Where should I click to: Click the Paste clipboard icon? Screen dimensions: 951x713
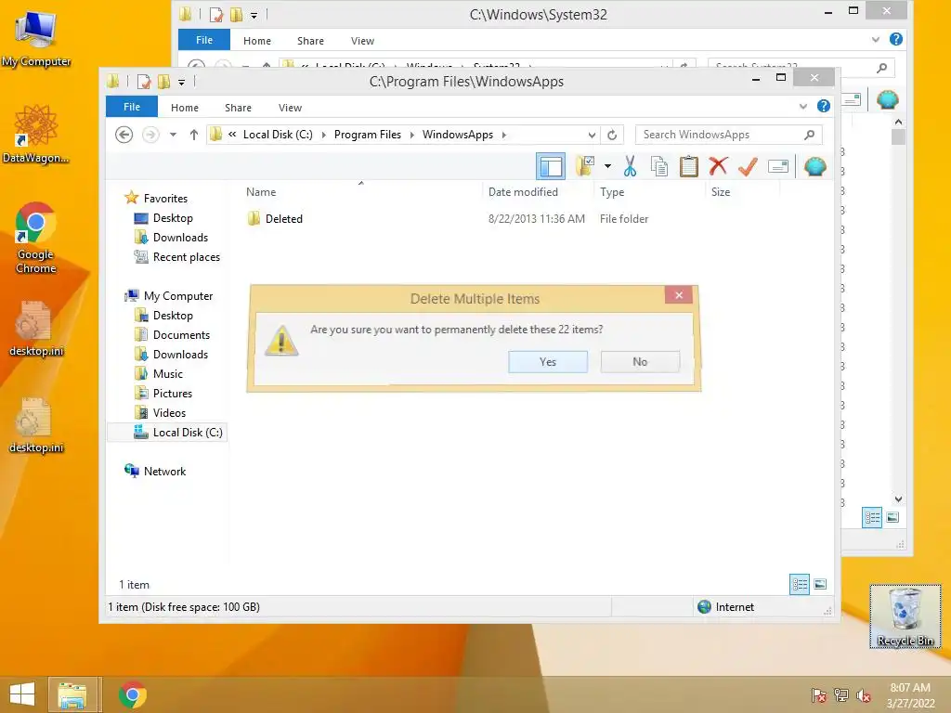[688, 166]
